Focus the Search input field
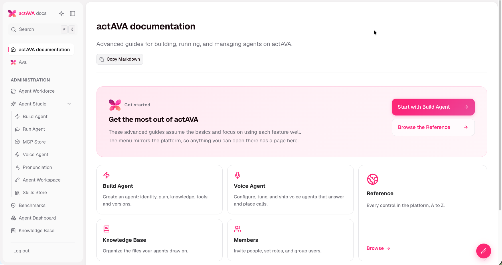Screen dimensions: 502x265 point(43,29)
